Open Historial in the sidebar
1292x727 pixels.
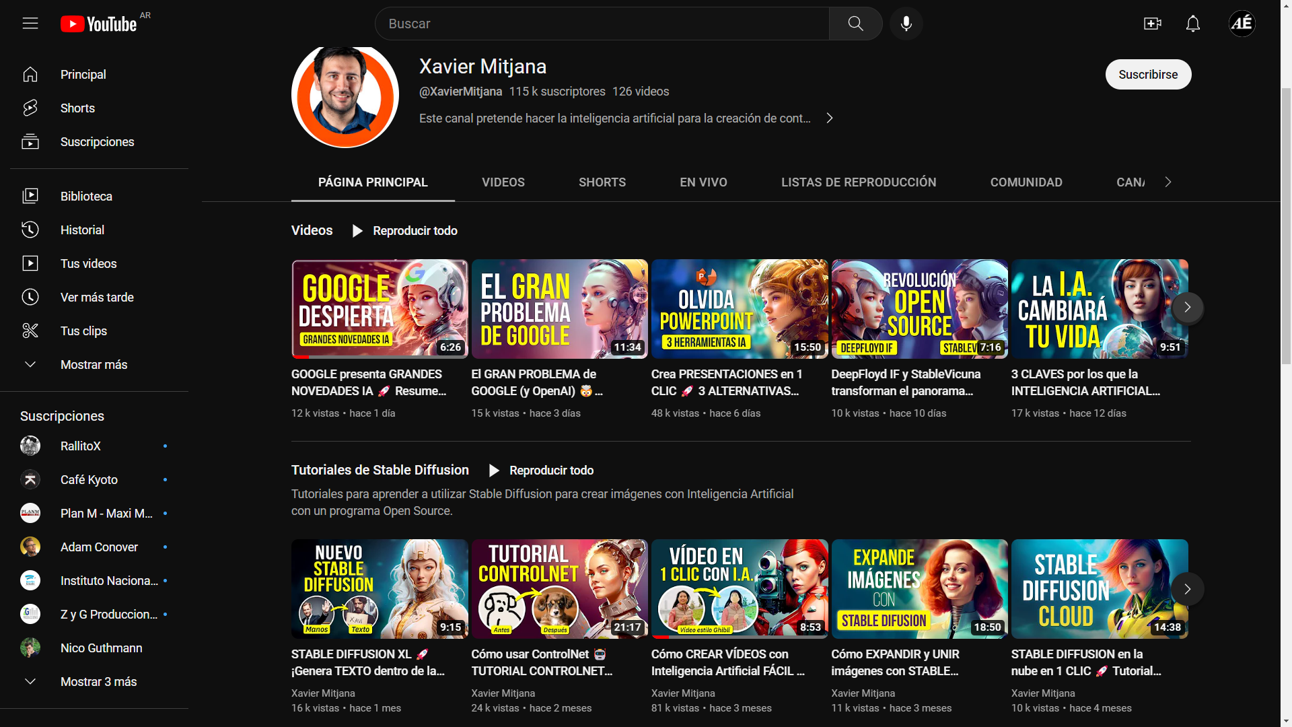pyautogui.click(x=94, y=230)
